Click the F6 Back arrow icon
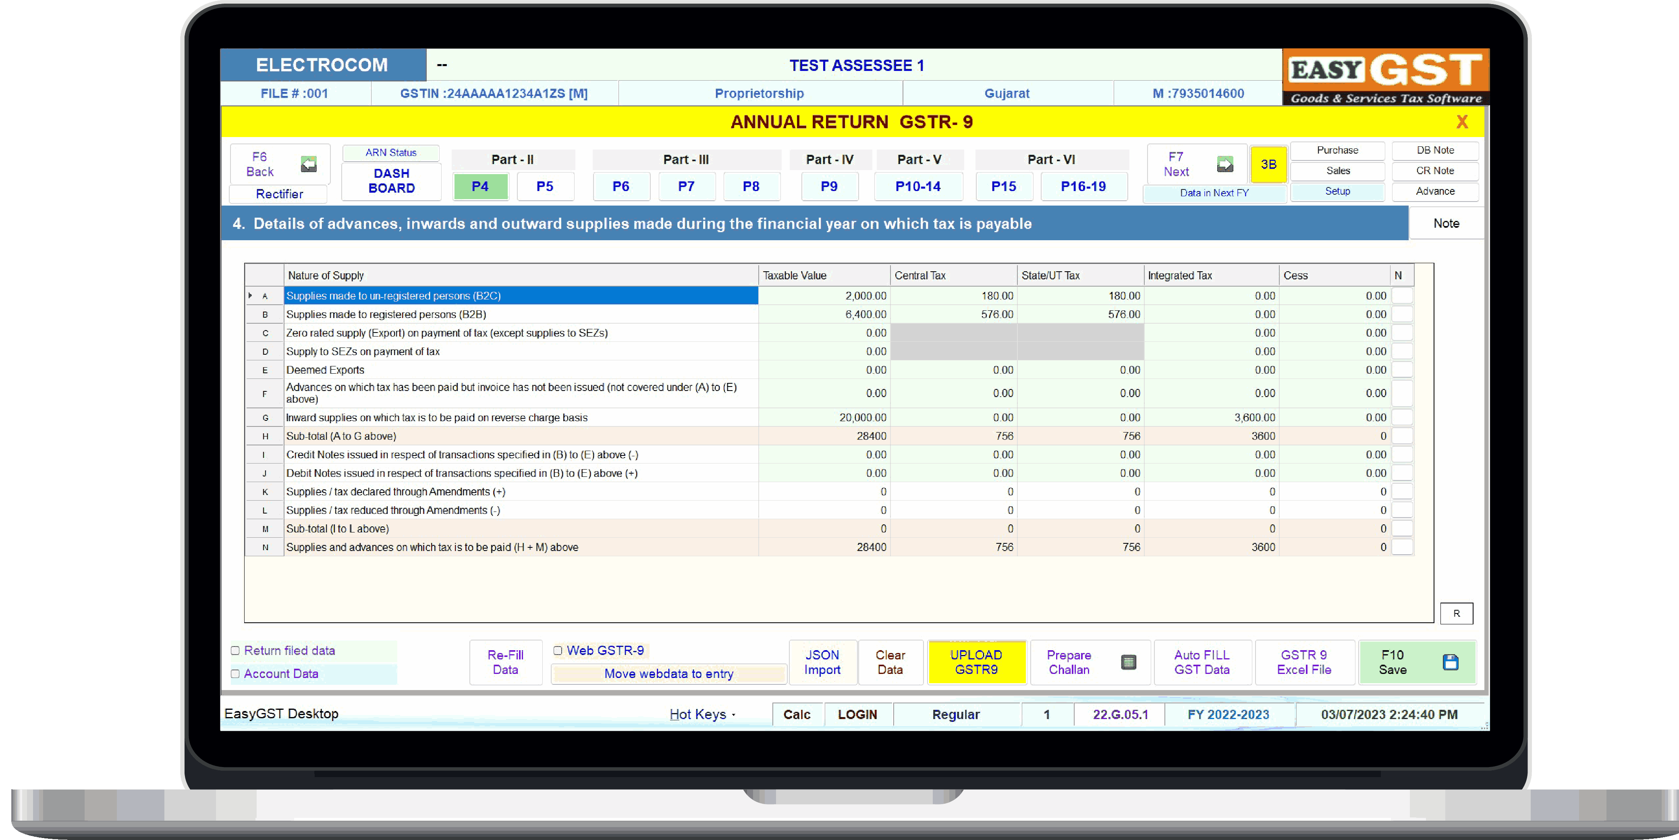1679x840 pixels. pyautogui.click(x=308, y=164)
